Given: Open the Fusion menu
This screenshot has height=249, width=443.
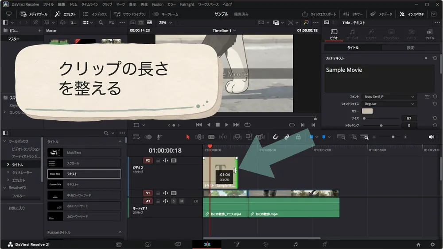Looking at the screenshot, I should (x=158, y=4).
